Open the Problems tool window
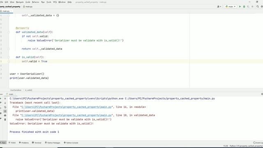 point(24,143)
